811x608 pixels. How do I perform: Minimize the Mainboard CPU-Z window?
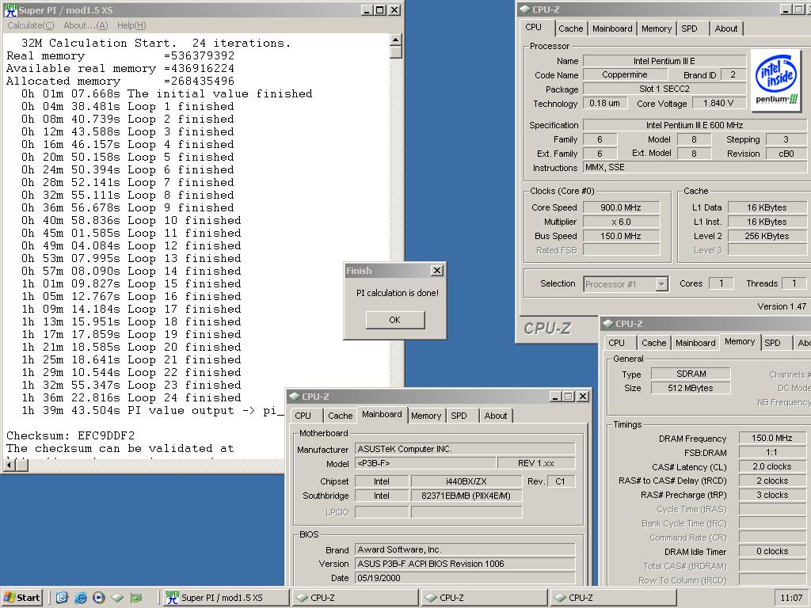[555, 397]
